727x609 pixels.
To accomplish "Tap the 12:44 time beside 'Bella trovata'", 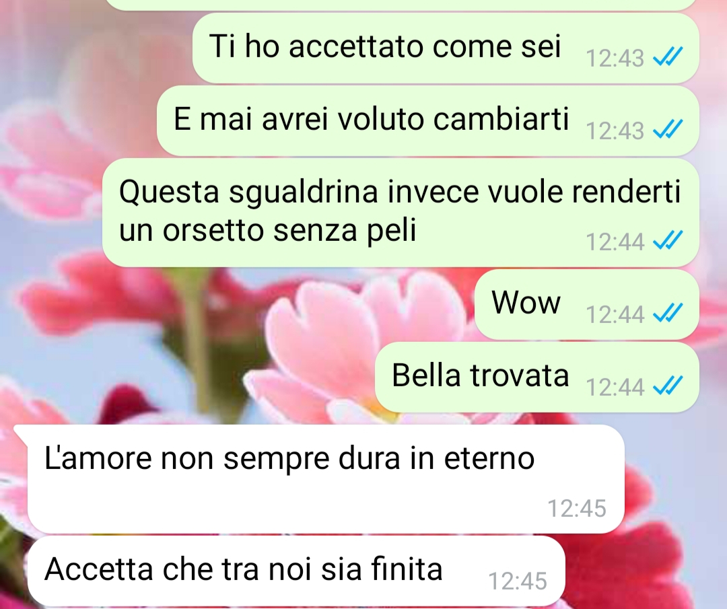I will (x=615, y=387).
